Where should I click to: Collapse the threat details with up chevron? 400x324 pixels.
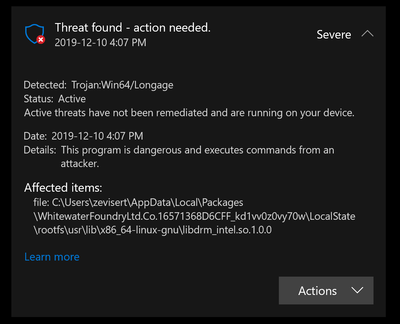click(367, 33)
